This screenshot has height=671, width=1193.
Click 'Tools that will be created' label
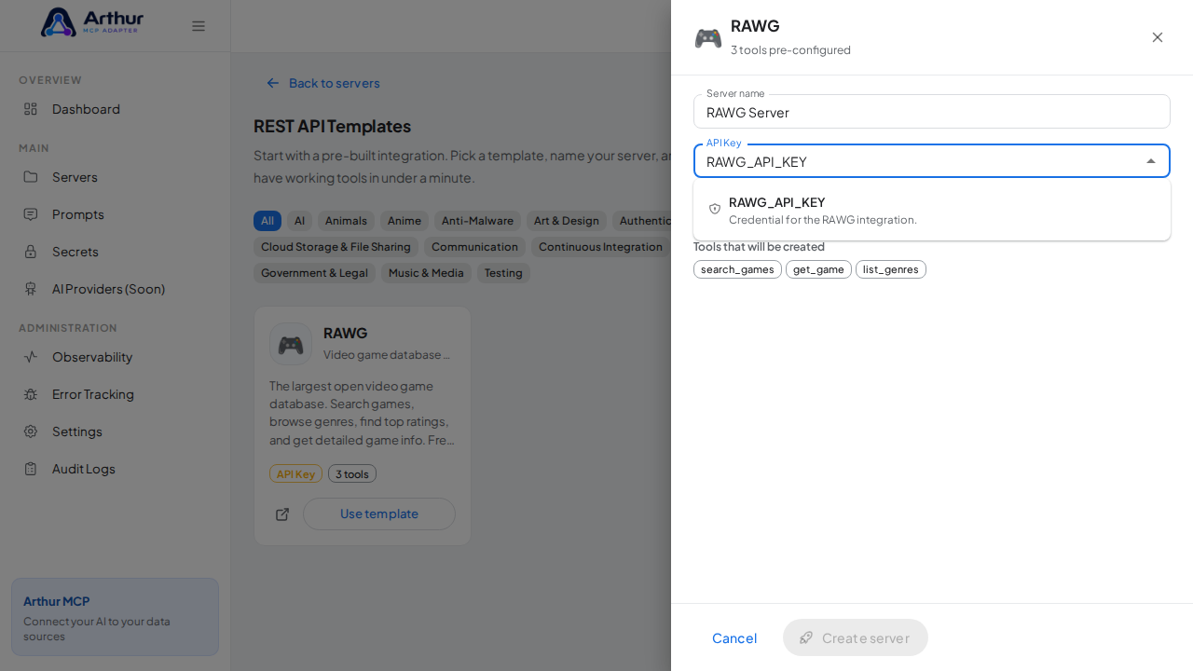coord(759,247)
